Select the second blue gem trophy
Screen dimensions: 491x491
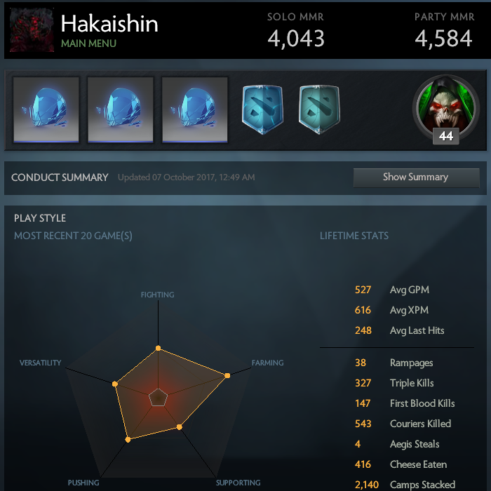(121, 110)
